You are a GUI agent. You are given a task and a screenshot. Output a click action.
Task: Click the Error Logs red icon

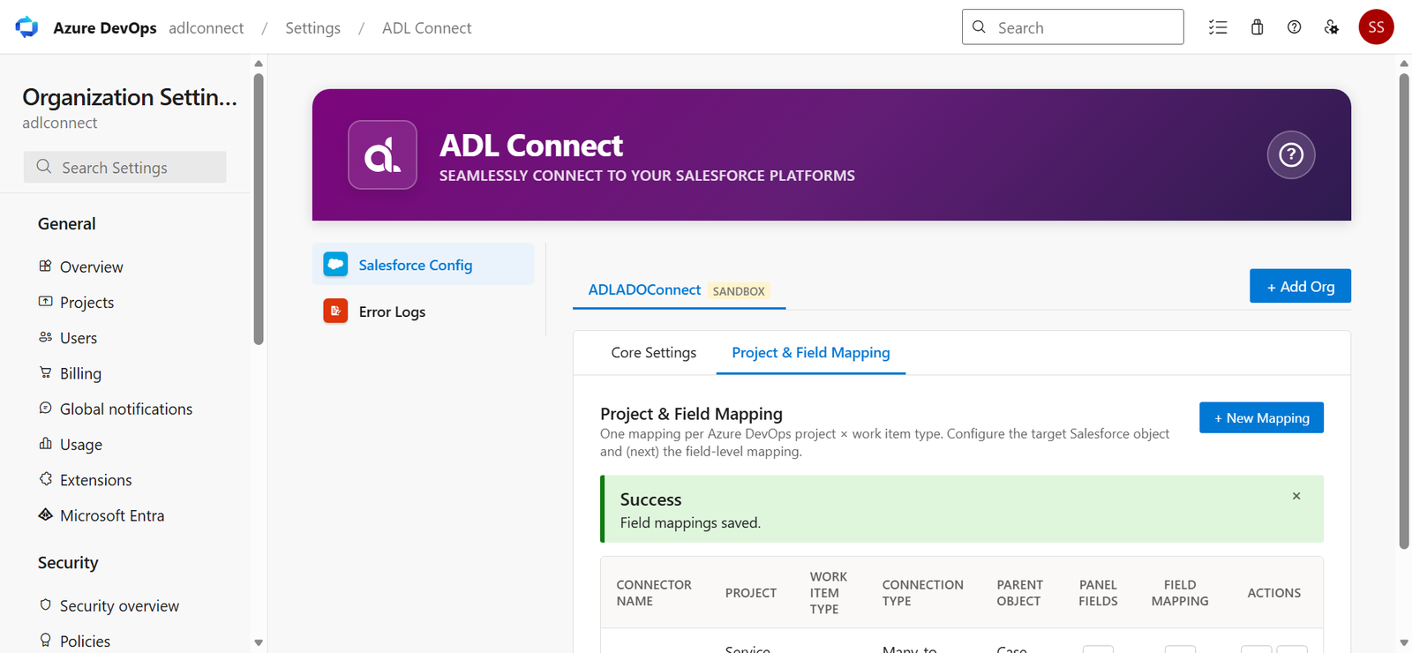[x=335, y=311]
